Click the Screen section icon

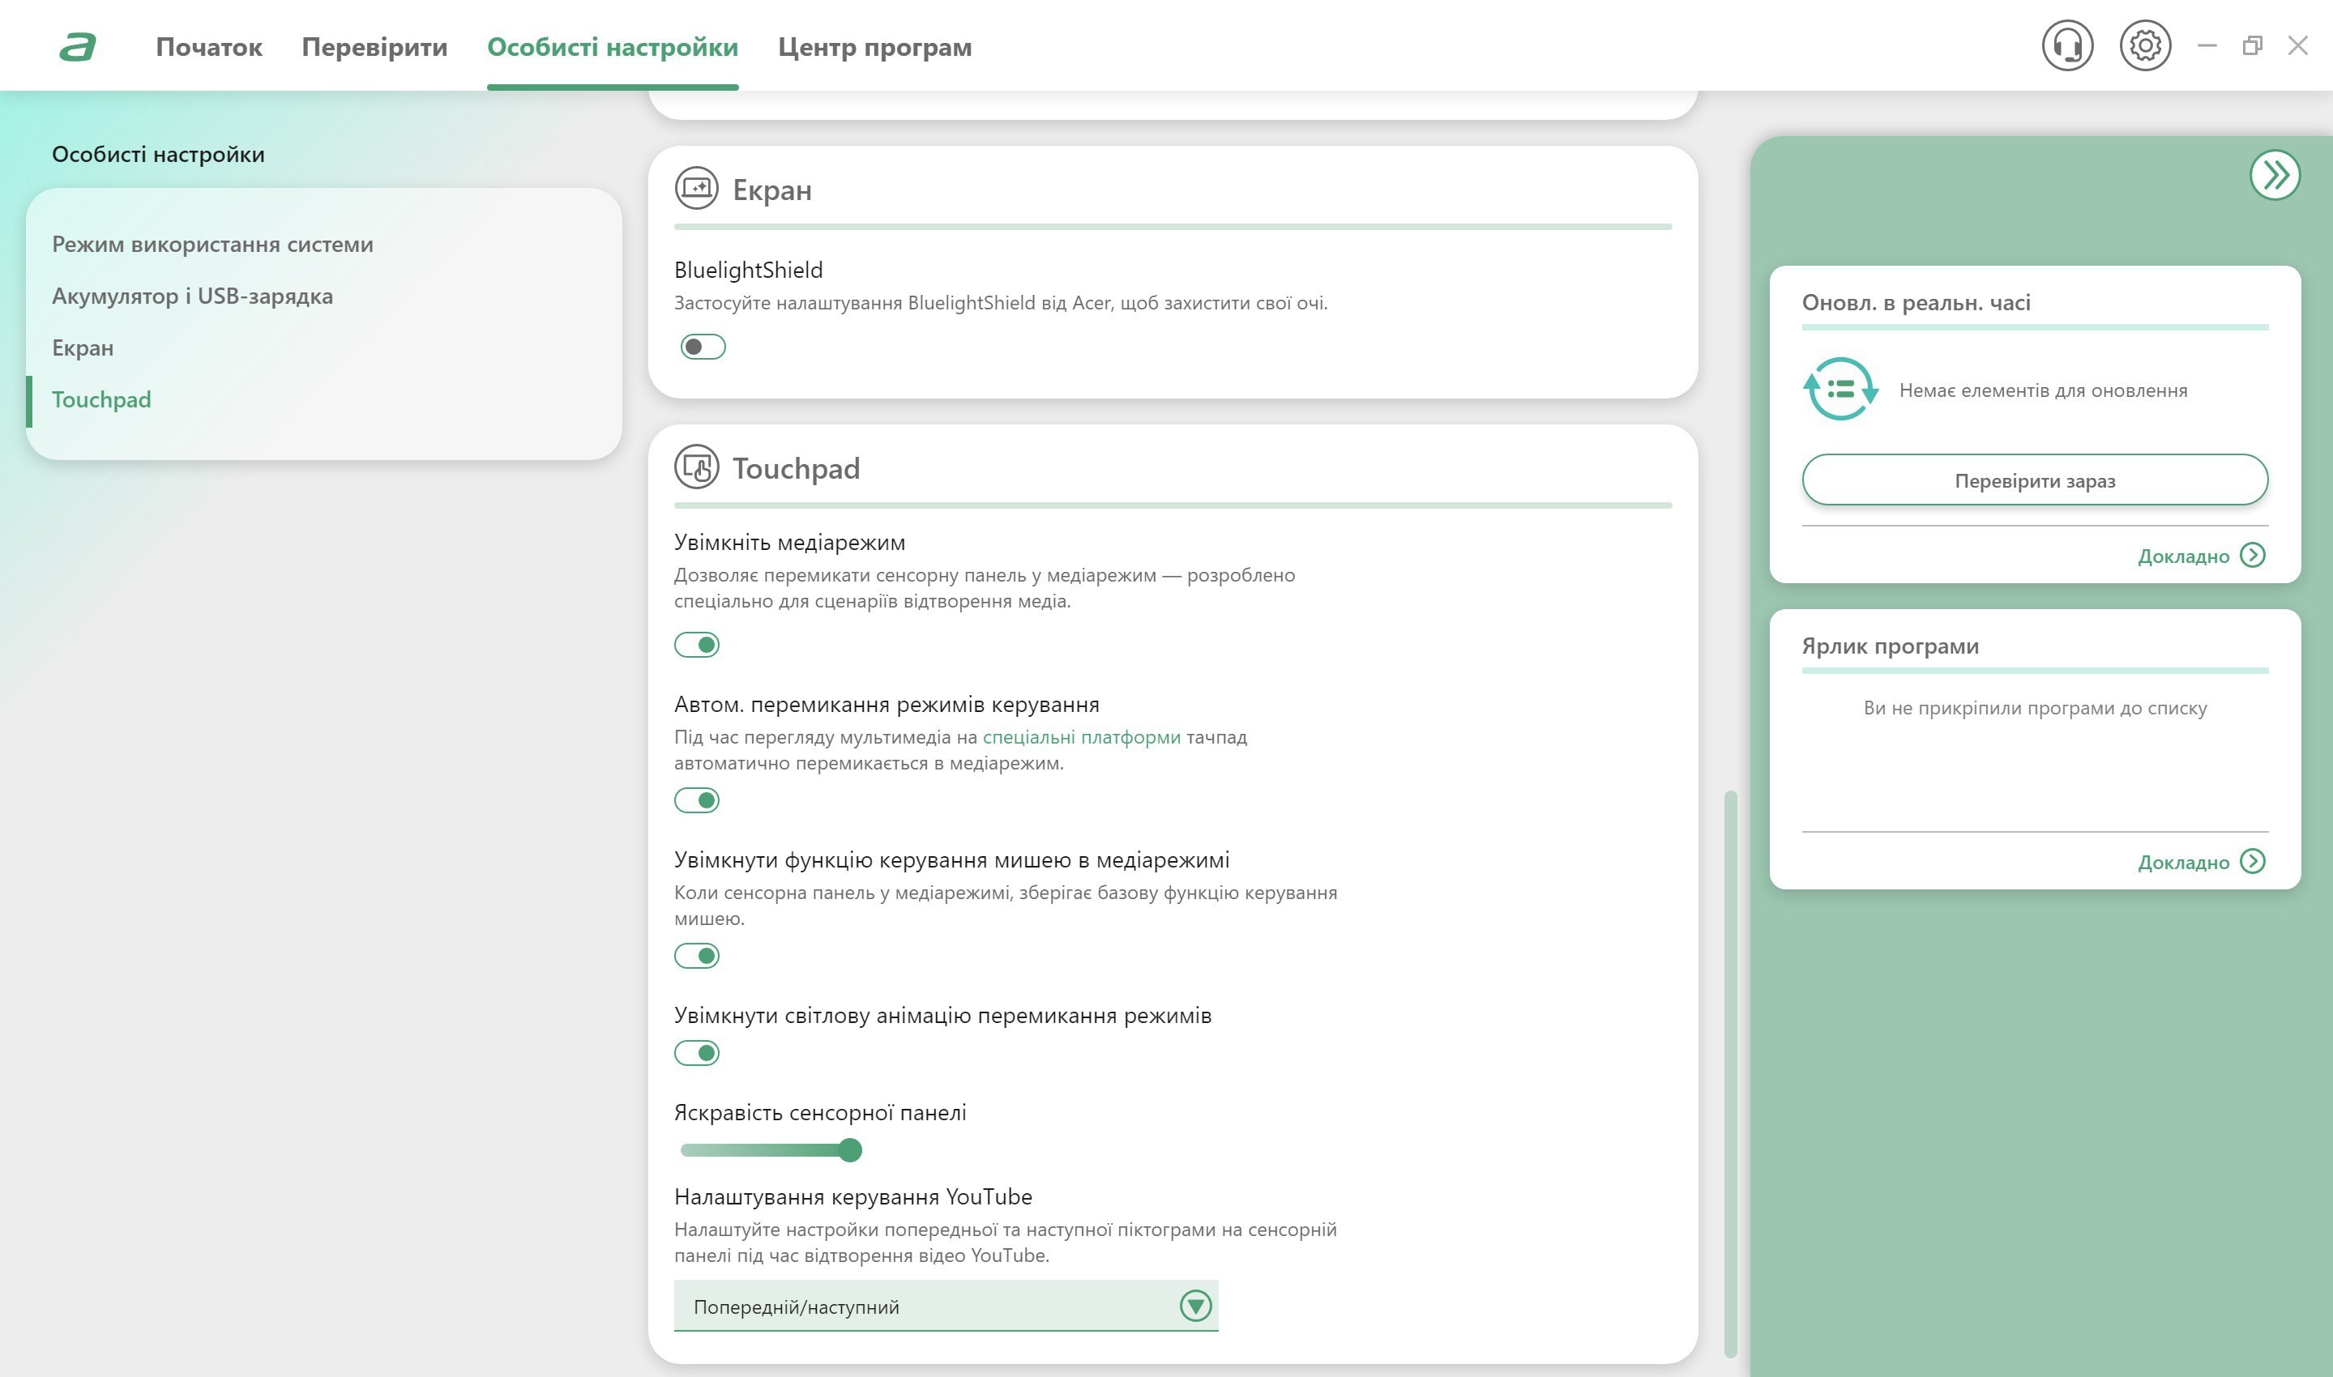pyautogui.click(x=697, y=189)
